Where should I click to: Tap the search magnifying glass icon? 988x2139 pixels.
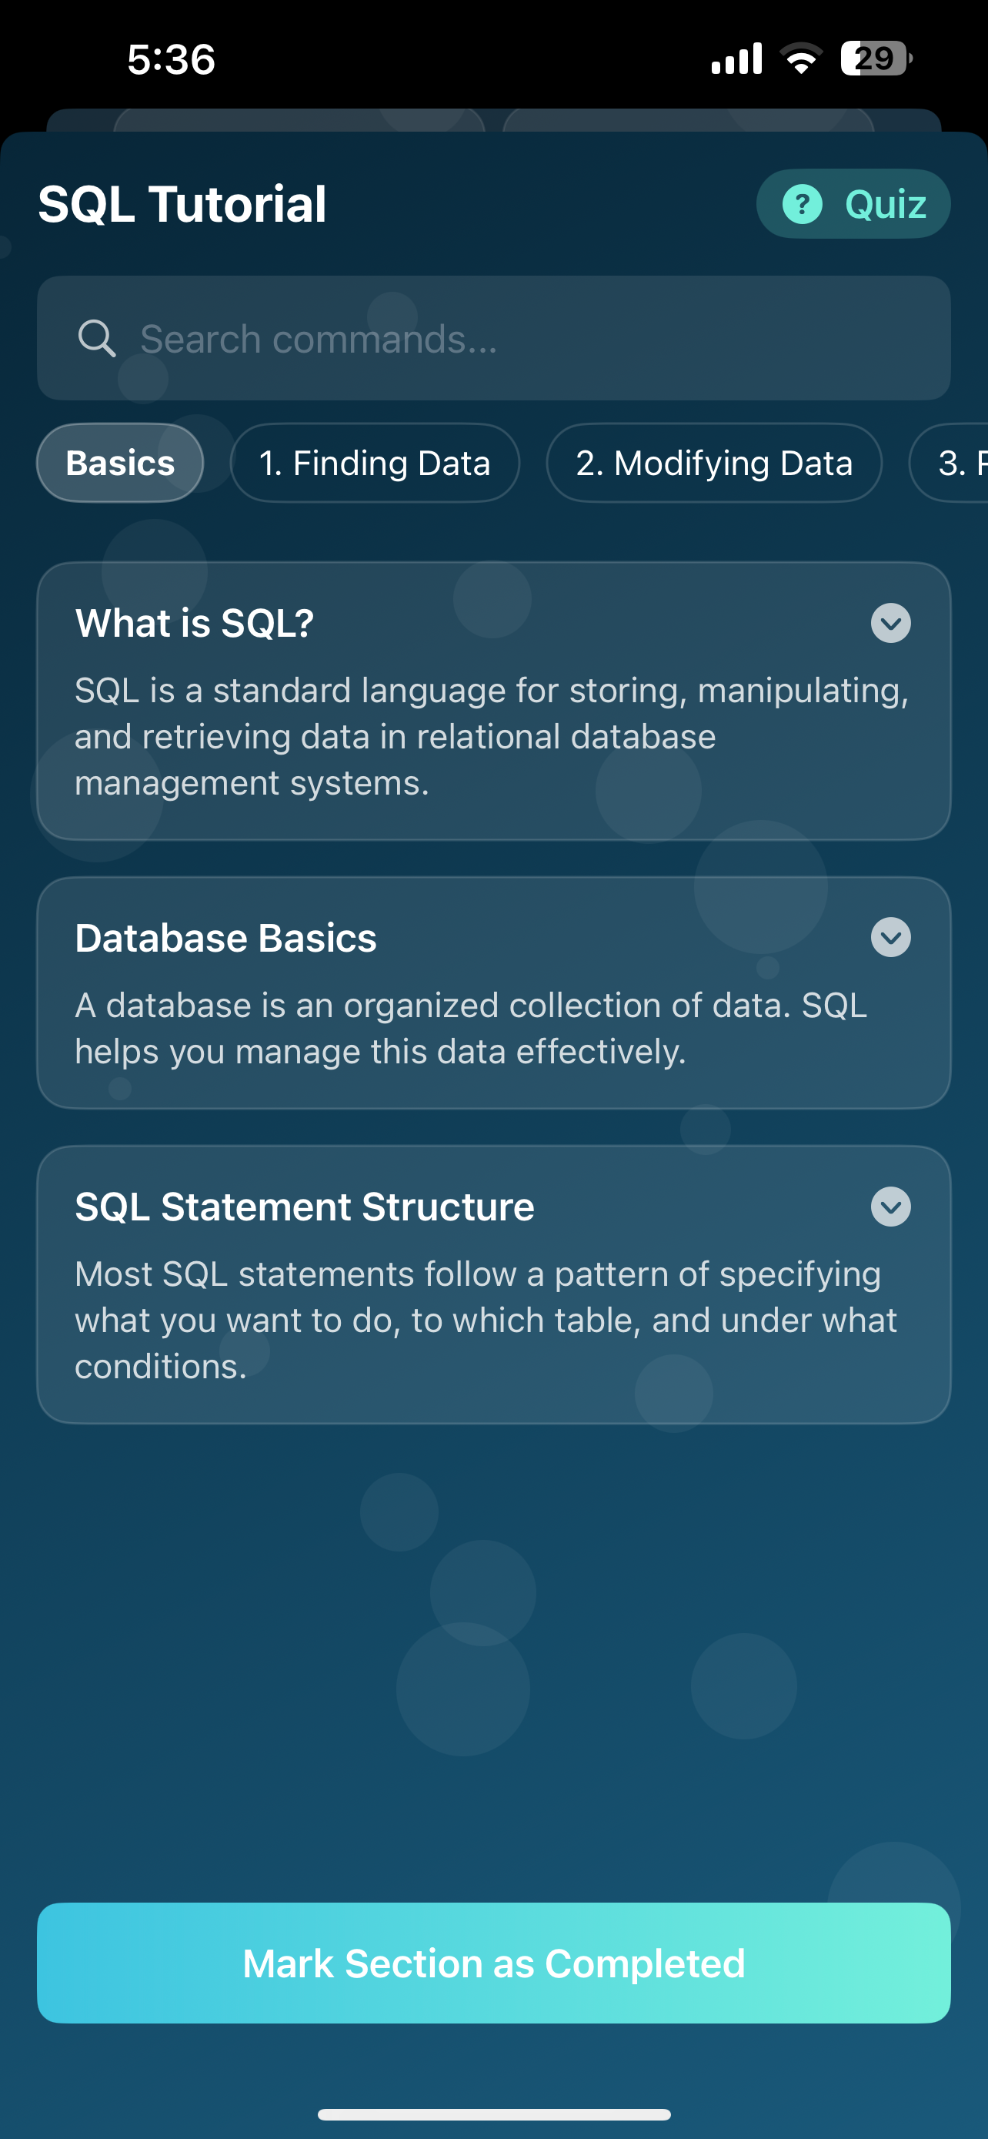(x=96, y=339)
